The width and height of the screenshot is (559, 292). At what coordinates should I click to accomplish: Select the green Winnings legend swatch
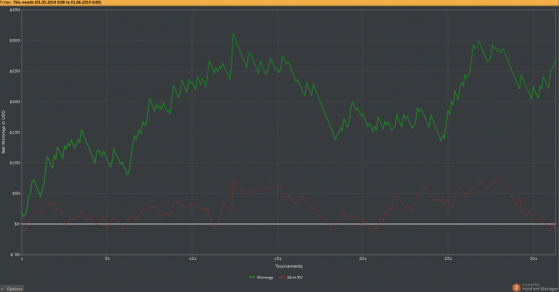pyautogui.click(x=252, y=278)
